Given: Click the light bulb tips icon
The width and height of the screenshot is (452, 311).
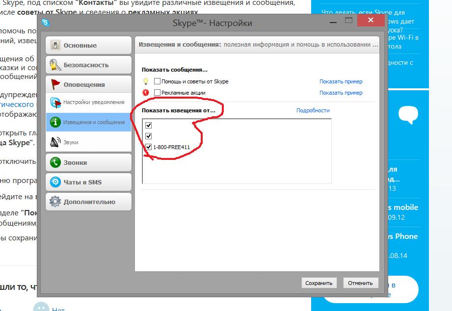Looking at the screenshot, I should pyautogui.click(x=146, y=81).
